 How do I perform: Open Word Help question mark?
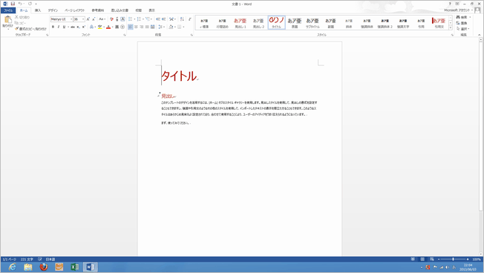pyautogui.click(x=450, y=4)
